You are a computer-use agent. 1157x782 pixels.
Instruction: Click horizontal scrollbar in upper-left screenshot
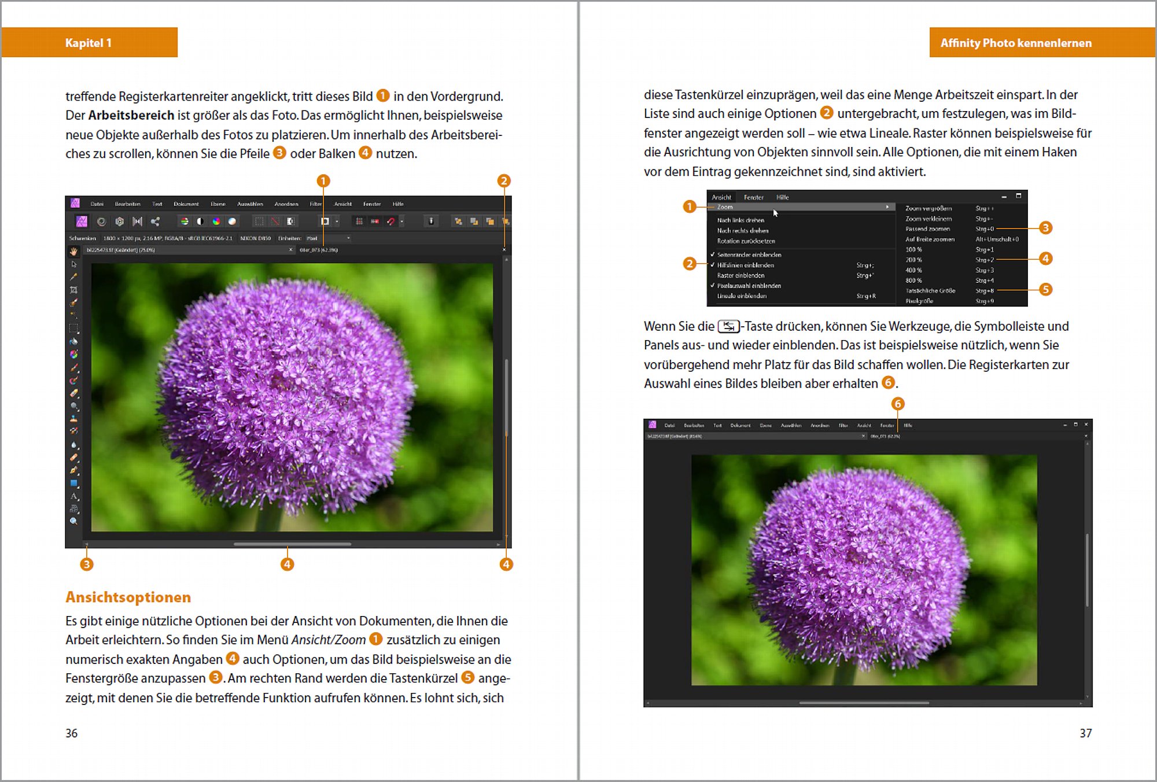292,544
